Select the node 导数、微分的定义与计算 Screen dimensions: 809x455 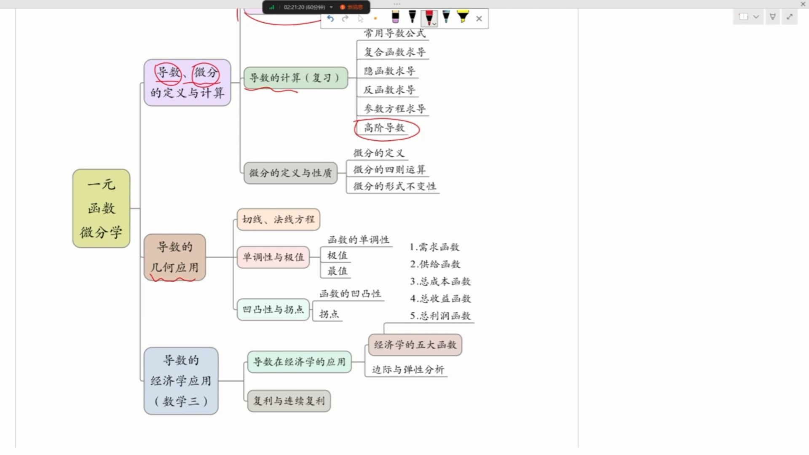[187, 83]
